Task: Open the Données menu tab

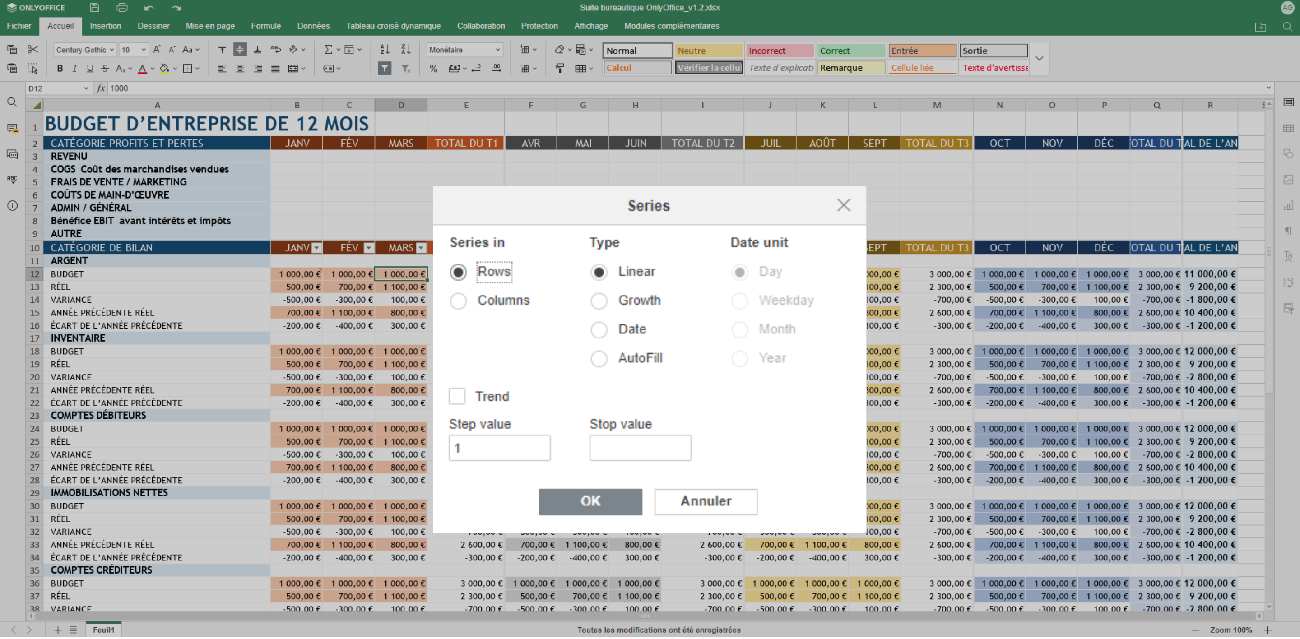Action: (x=313, y=26)
